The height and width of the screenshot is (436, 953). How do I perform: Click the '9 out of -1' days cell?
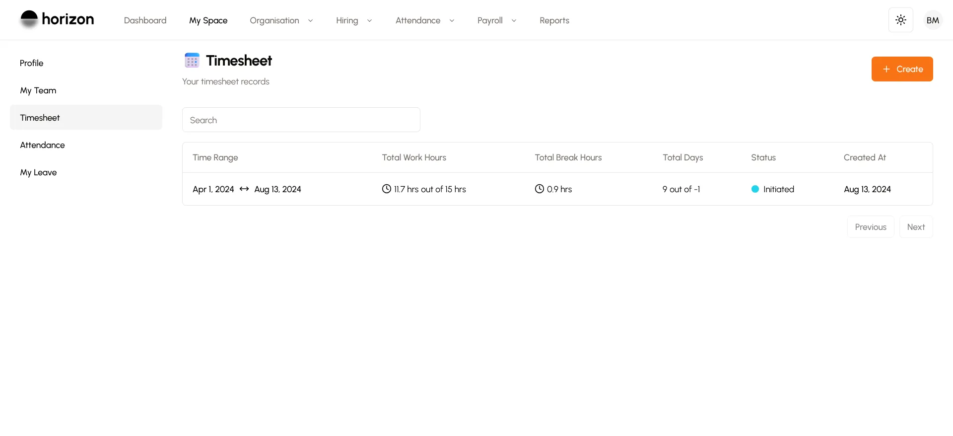pos(681,189)
